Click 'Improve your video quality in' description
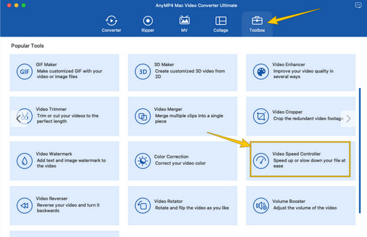 (303, 71)
